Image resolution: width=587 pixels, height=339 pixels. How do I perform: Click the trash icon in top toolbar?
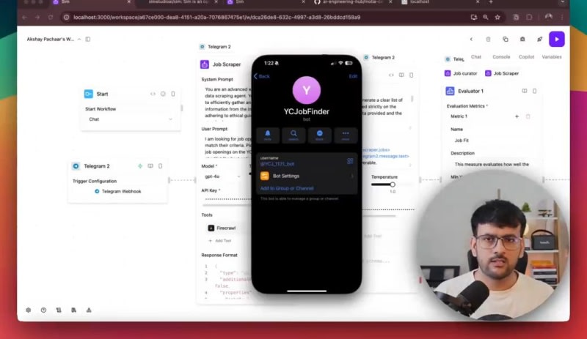click(489, 39)
